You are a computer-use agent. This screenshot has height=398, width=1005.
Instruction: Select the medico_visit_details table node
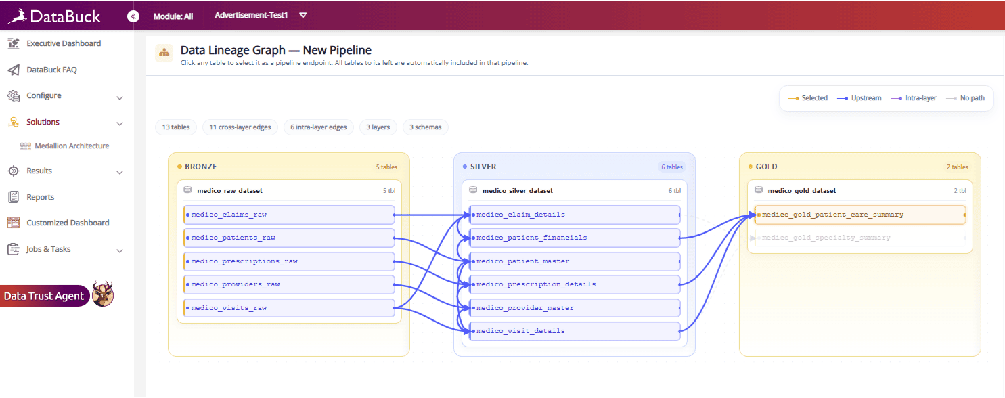tap(575, 331)
